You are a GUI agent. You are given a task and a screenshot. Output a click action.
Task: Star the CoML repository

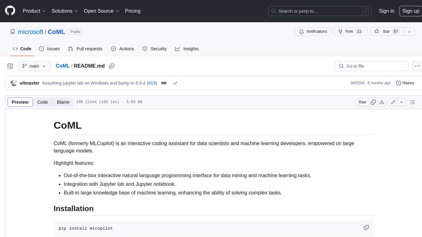pyautogui.click(x=387, y=32)
